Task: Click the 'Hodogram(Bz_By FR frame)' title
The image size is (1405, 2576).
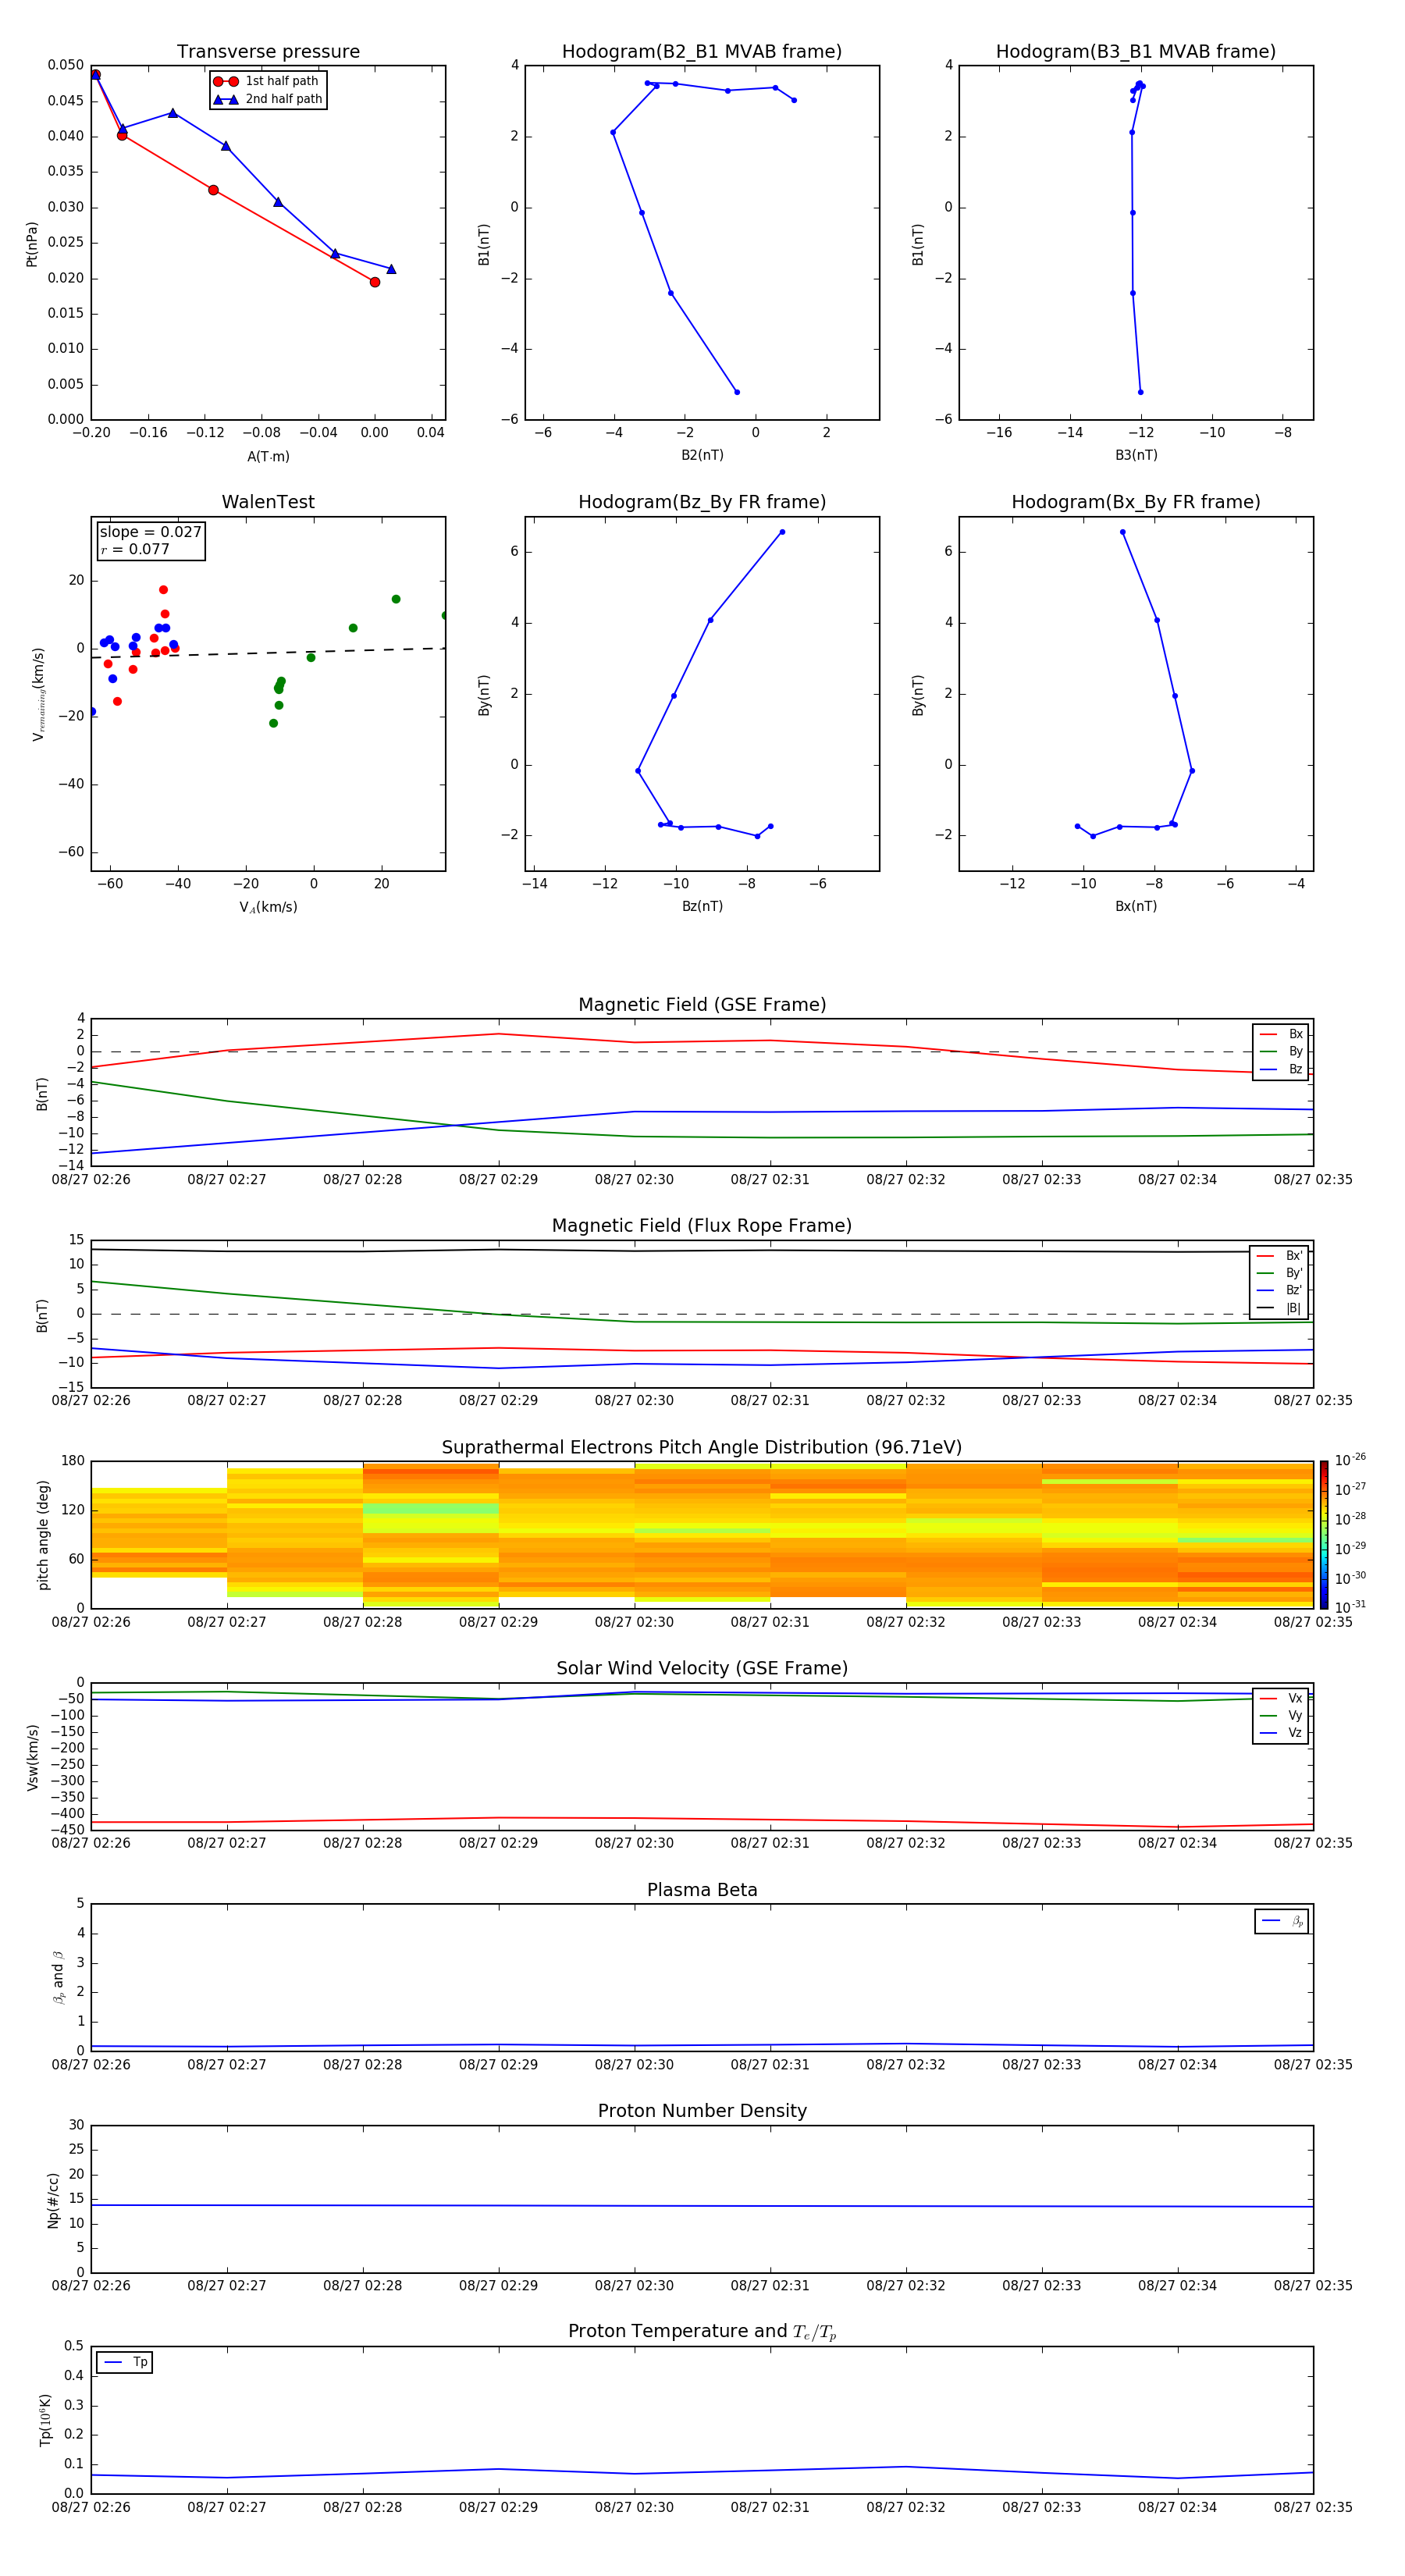Action: coord(702,502)
